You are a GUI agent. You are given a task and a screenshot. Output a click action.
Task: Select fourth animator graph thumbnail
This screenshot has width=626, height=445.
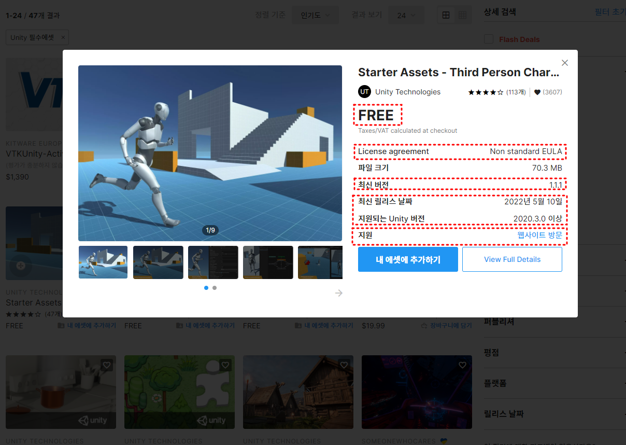(x=268, y=262)
